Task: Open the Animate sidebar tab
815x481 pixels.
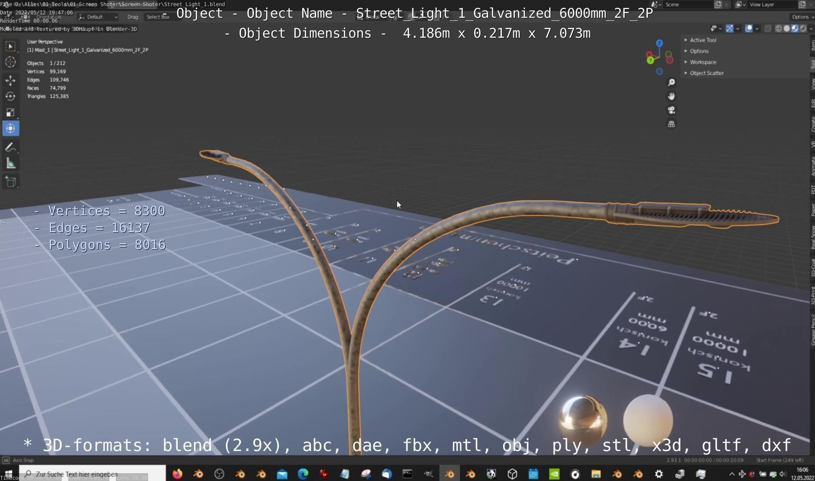Action: click(x=812, y=166)
